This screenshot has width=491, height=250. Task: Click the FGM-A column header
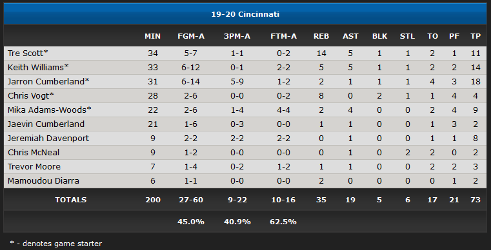191,36
